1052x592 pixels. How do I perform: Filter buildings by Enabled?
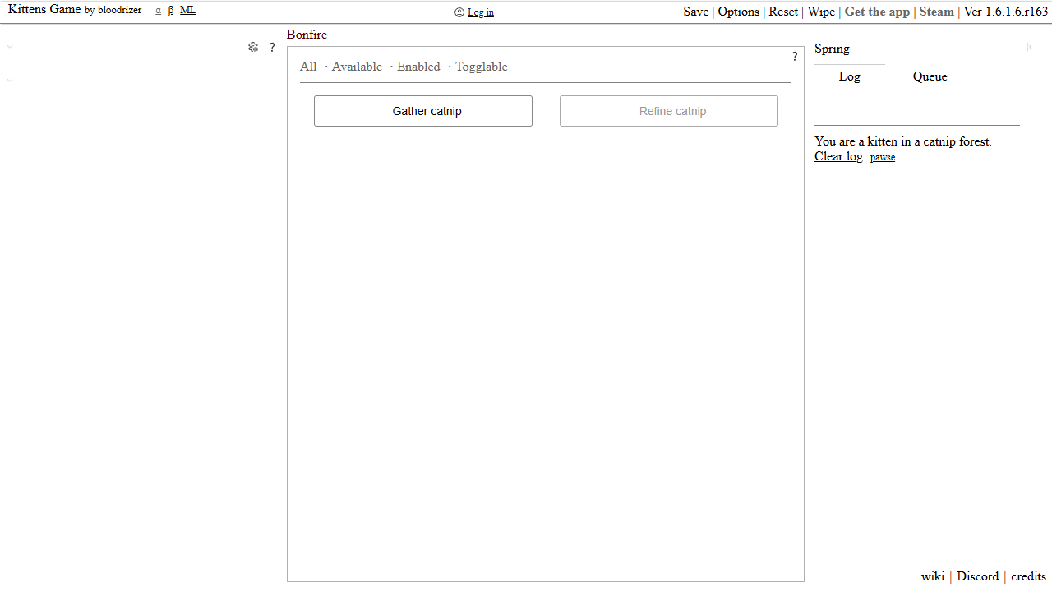pyautogui.click(x=418, y=67)
